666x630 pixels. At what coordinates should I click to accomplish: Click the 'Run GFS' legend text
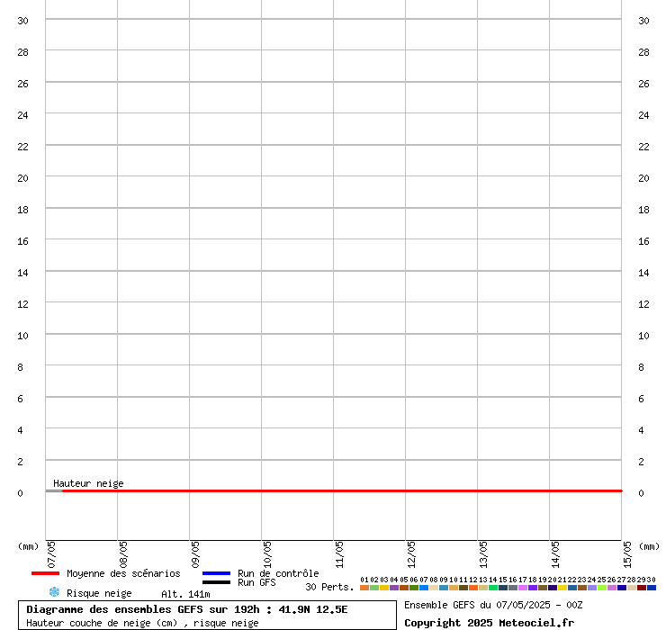click(256, 582)
